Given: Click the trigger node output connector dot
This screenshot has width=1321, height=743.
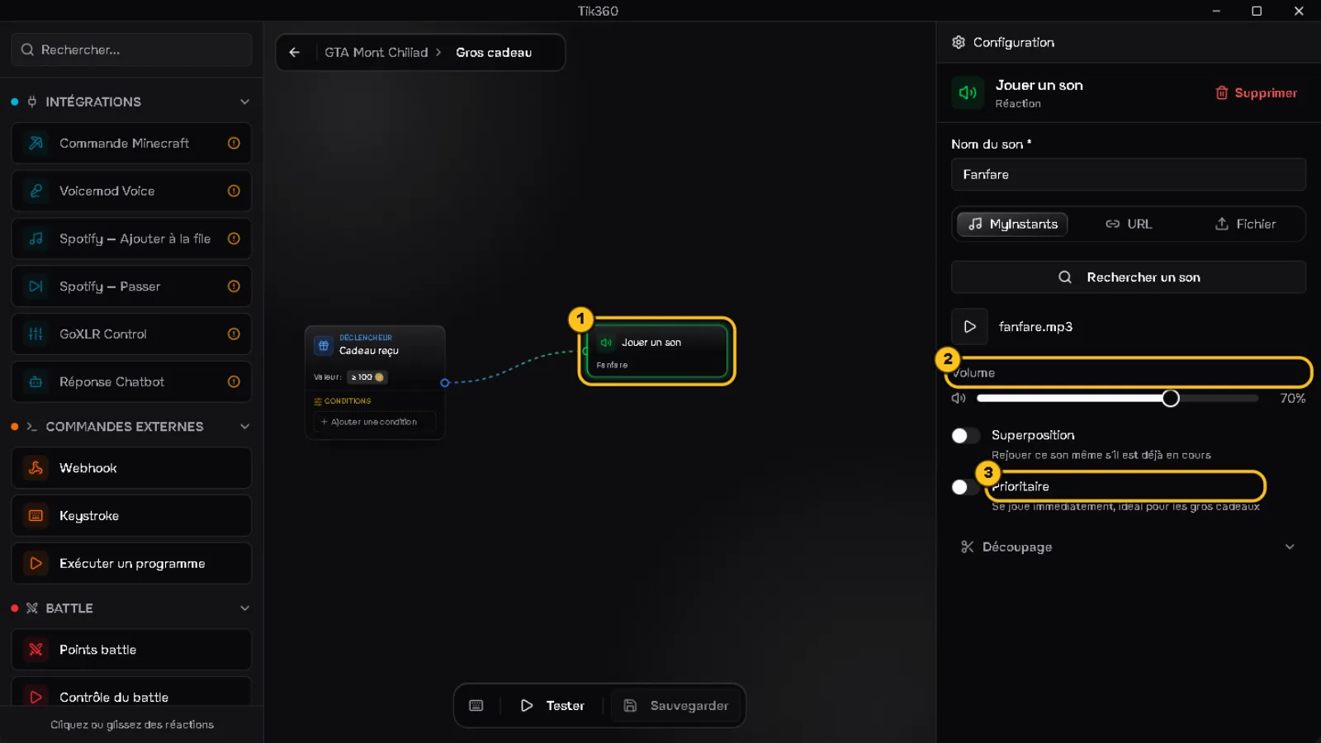Looking at the screenshot, I should [444, 382].
